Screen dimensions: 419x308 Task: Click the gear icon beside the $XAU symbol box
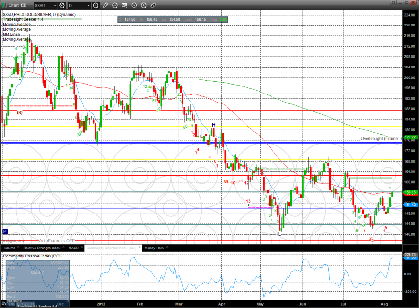pyautogui.click(x=62, y=5)
